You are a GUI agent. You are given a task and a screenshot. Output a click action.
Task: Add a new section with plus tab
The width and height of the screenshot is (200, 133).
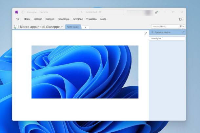86,28
